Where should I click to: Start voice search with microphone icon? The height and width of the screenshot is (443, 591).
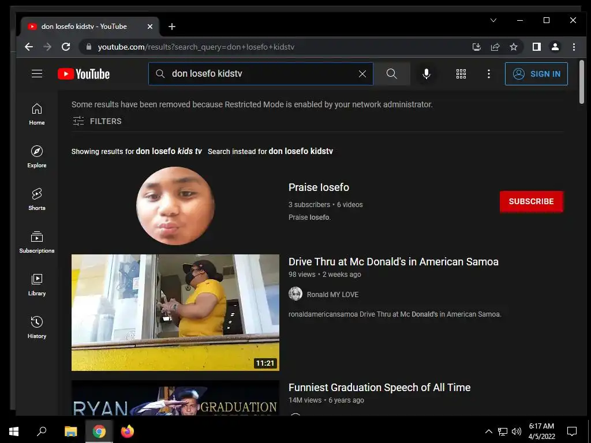coord(427,74)
